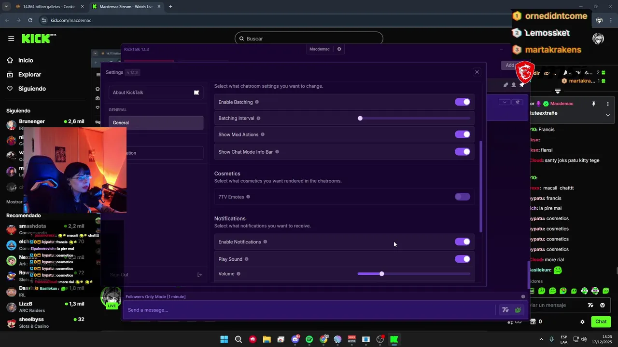Open the three-dot menu on pinned message
This screenshot has height=347, width=618.
tap(607, 104)
